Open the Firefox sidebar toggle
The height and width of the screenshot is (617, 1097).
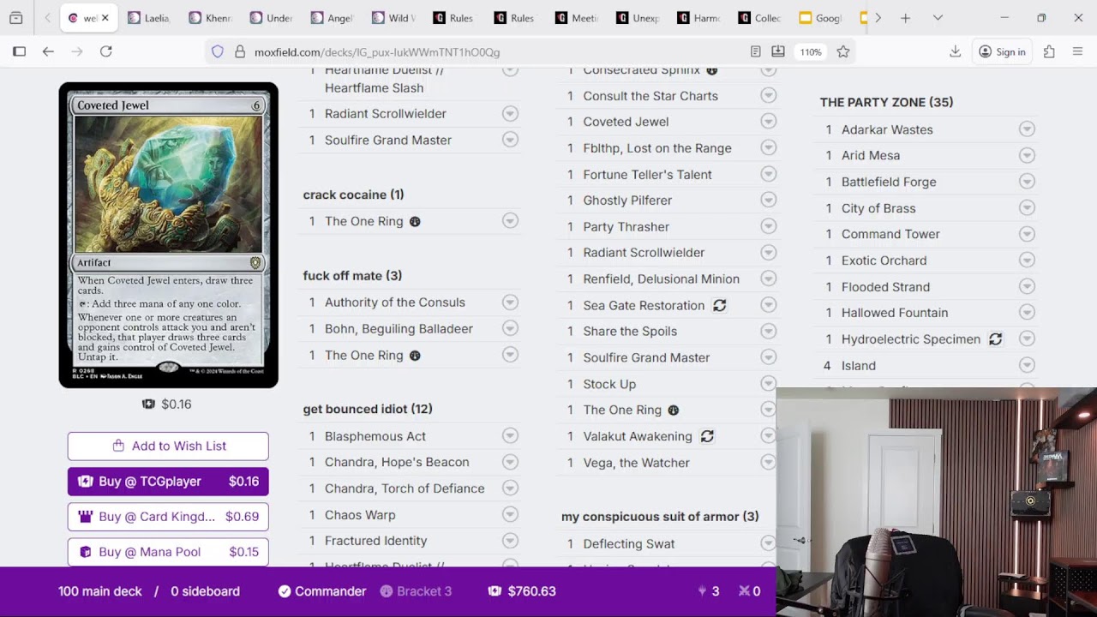19,51
